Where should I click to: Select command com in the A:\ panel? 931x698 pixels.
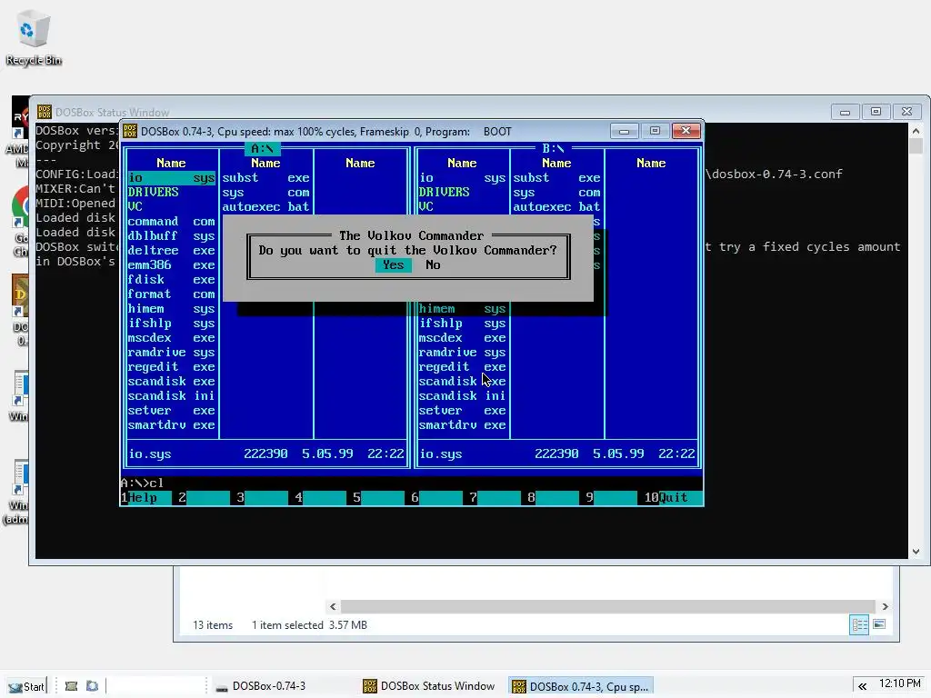tap(172, 221)
